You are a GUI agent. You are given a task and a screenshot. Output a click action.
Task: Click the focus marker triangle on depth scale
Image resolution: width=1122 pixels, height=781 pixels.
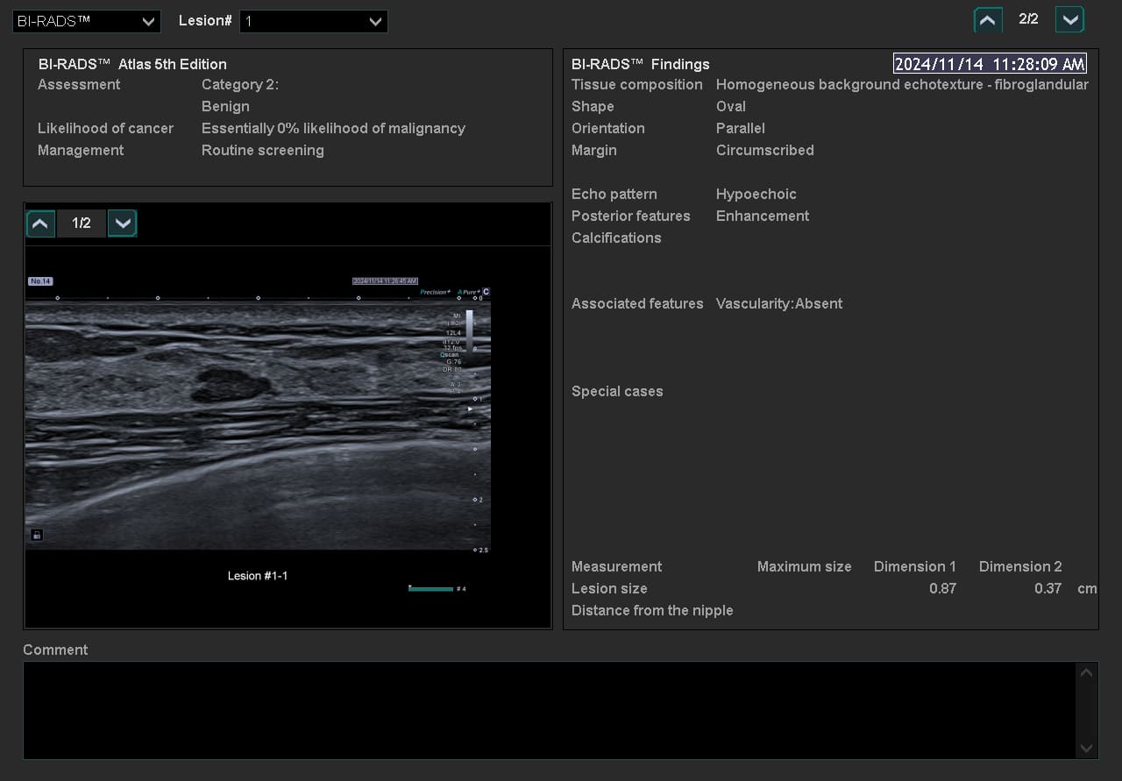click(x=469, y=408)
